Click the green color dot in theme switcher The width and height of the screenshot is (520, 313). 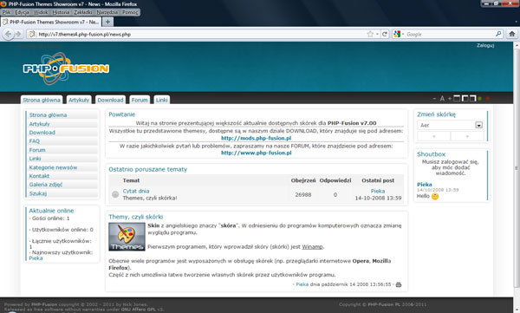point(479,99)
